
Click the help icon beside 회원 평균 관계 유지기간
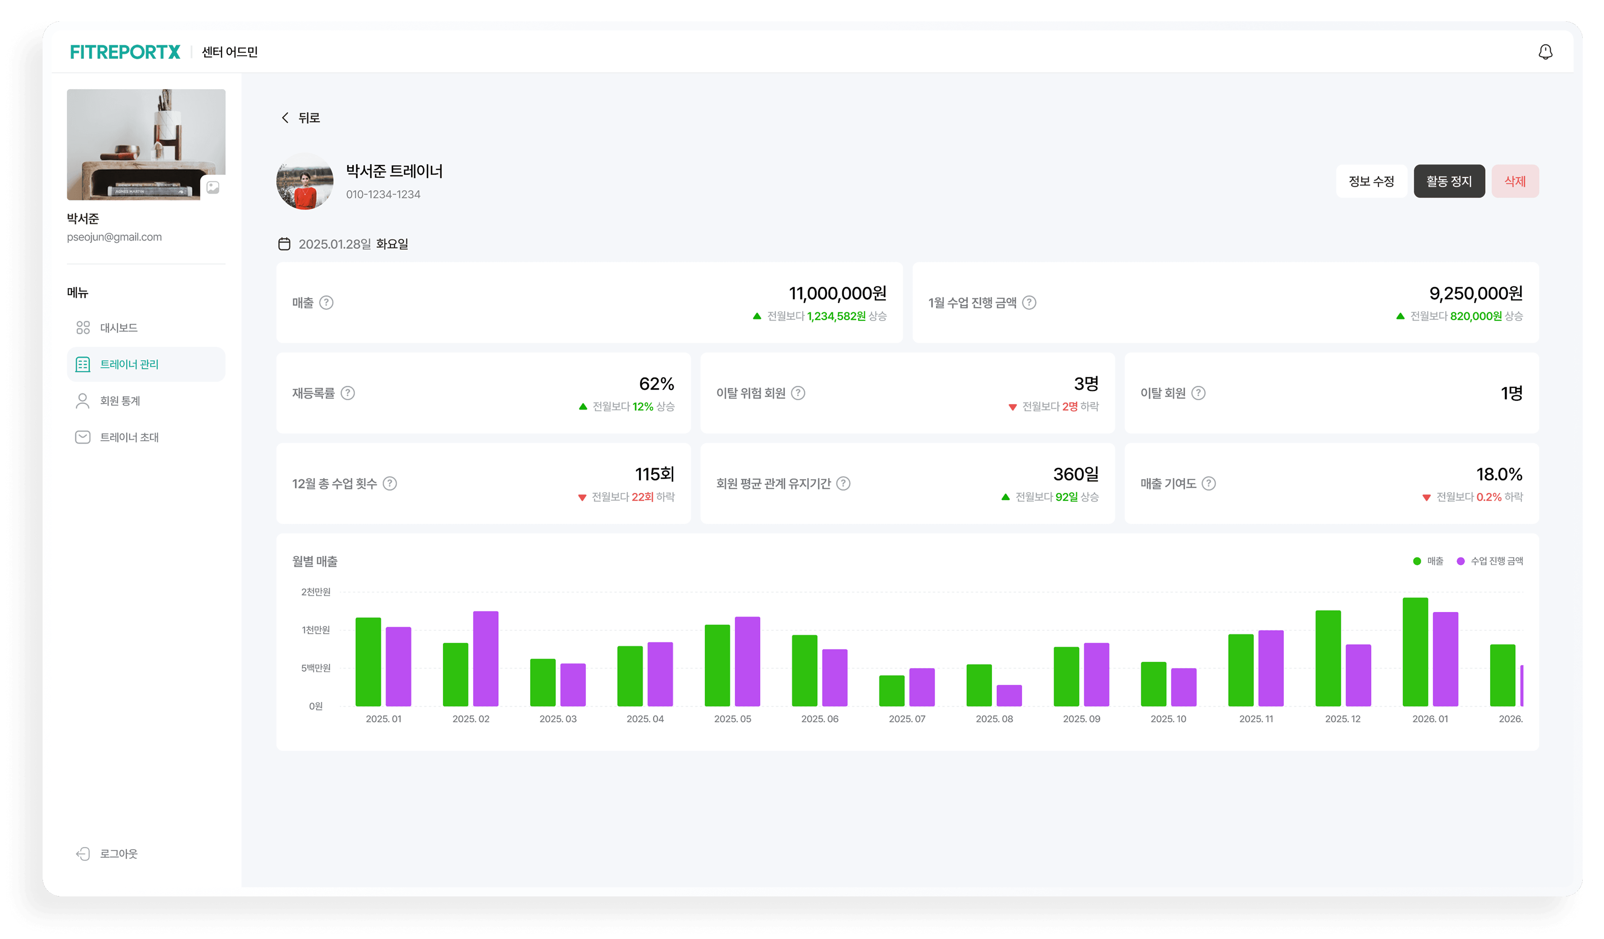[843, 483]
